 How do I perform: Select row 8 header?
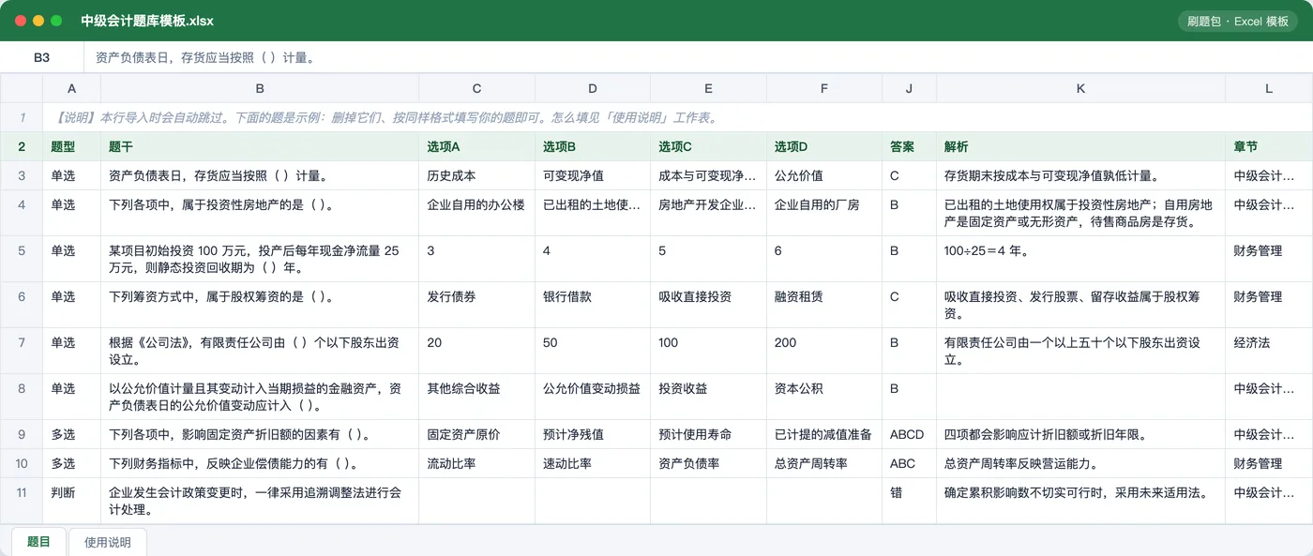click(x=22, y=397)
